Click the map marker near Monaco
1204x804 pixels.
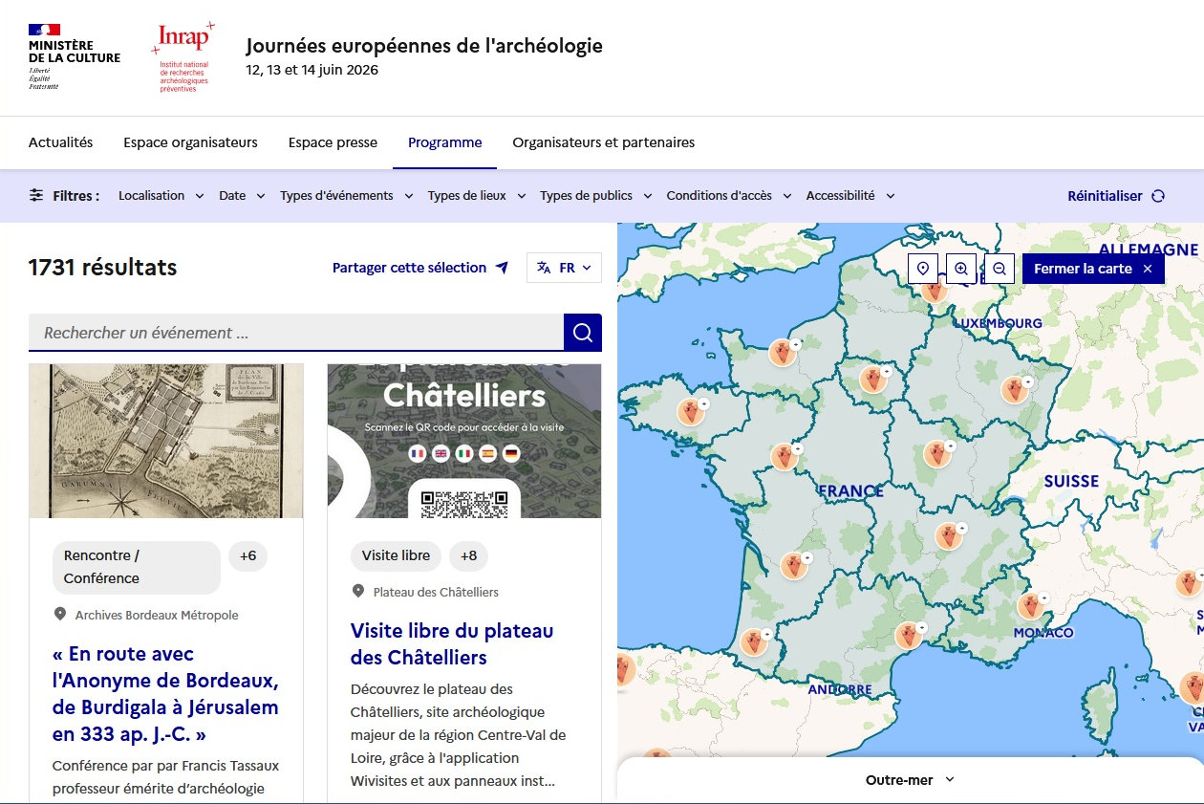pyautogui.click(x=1030, y=606)
